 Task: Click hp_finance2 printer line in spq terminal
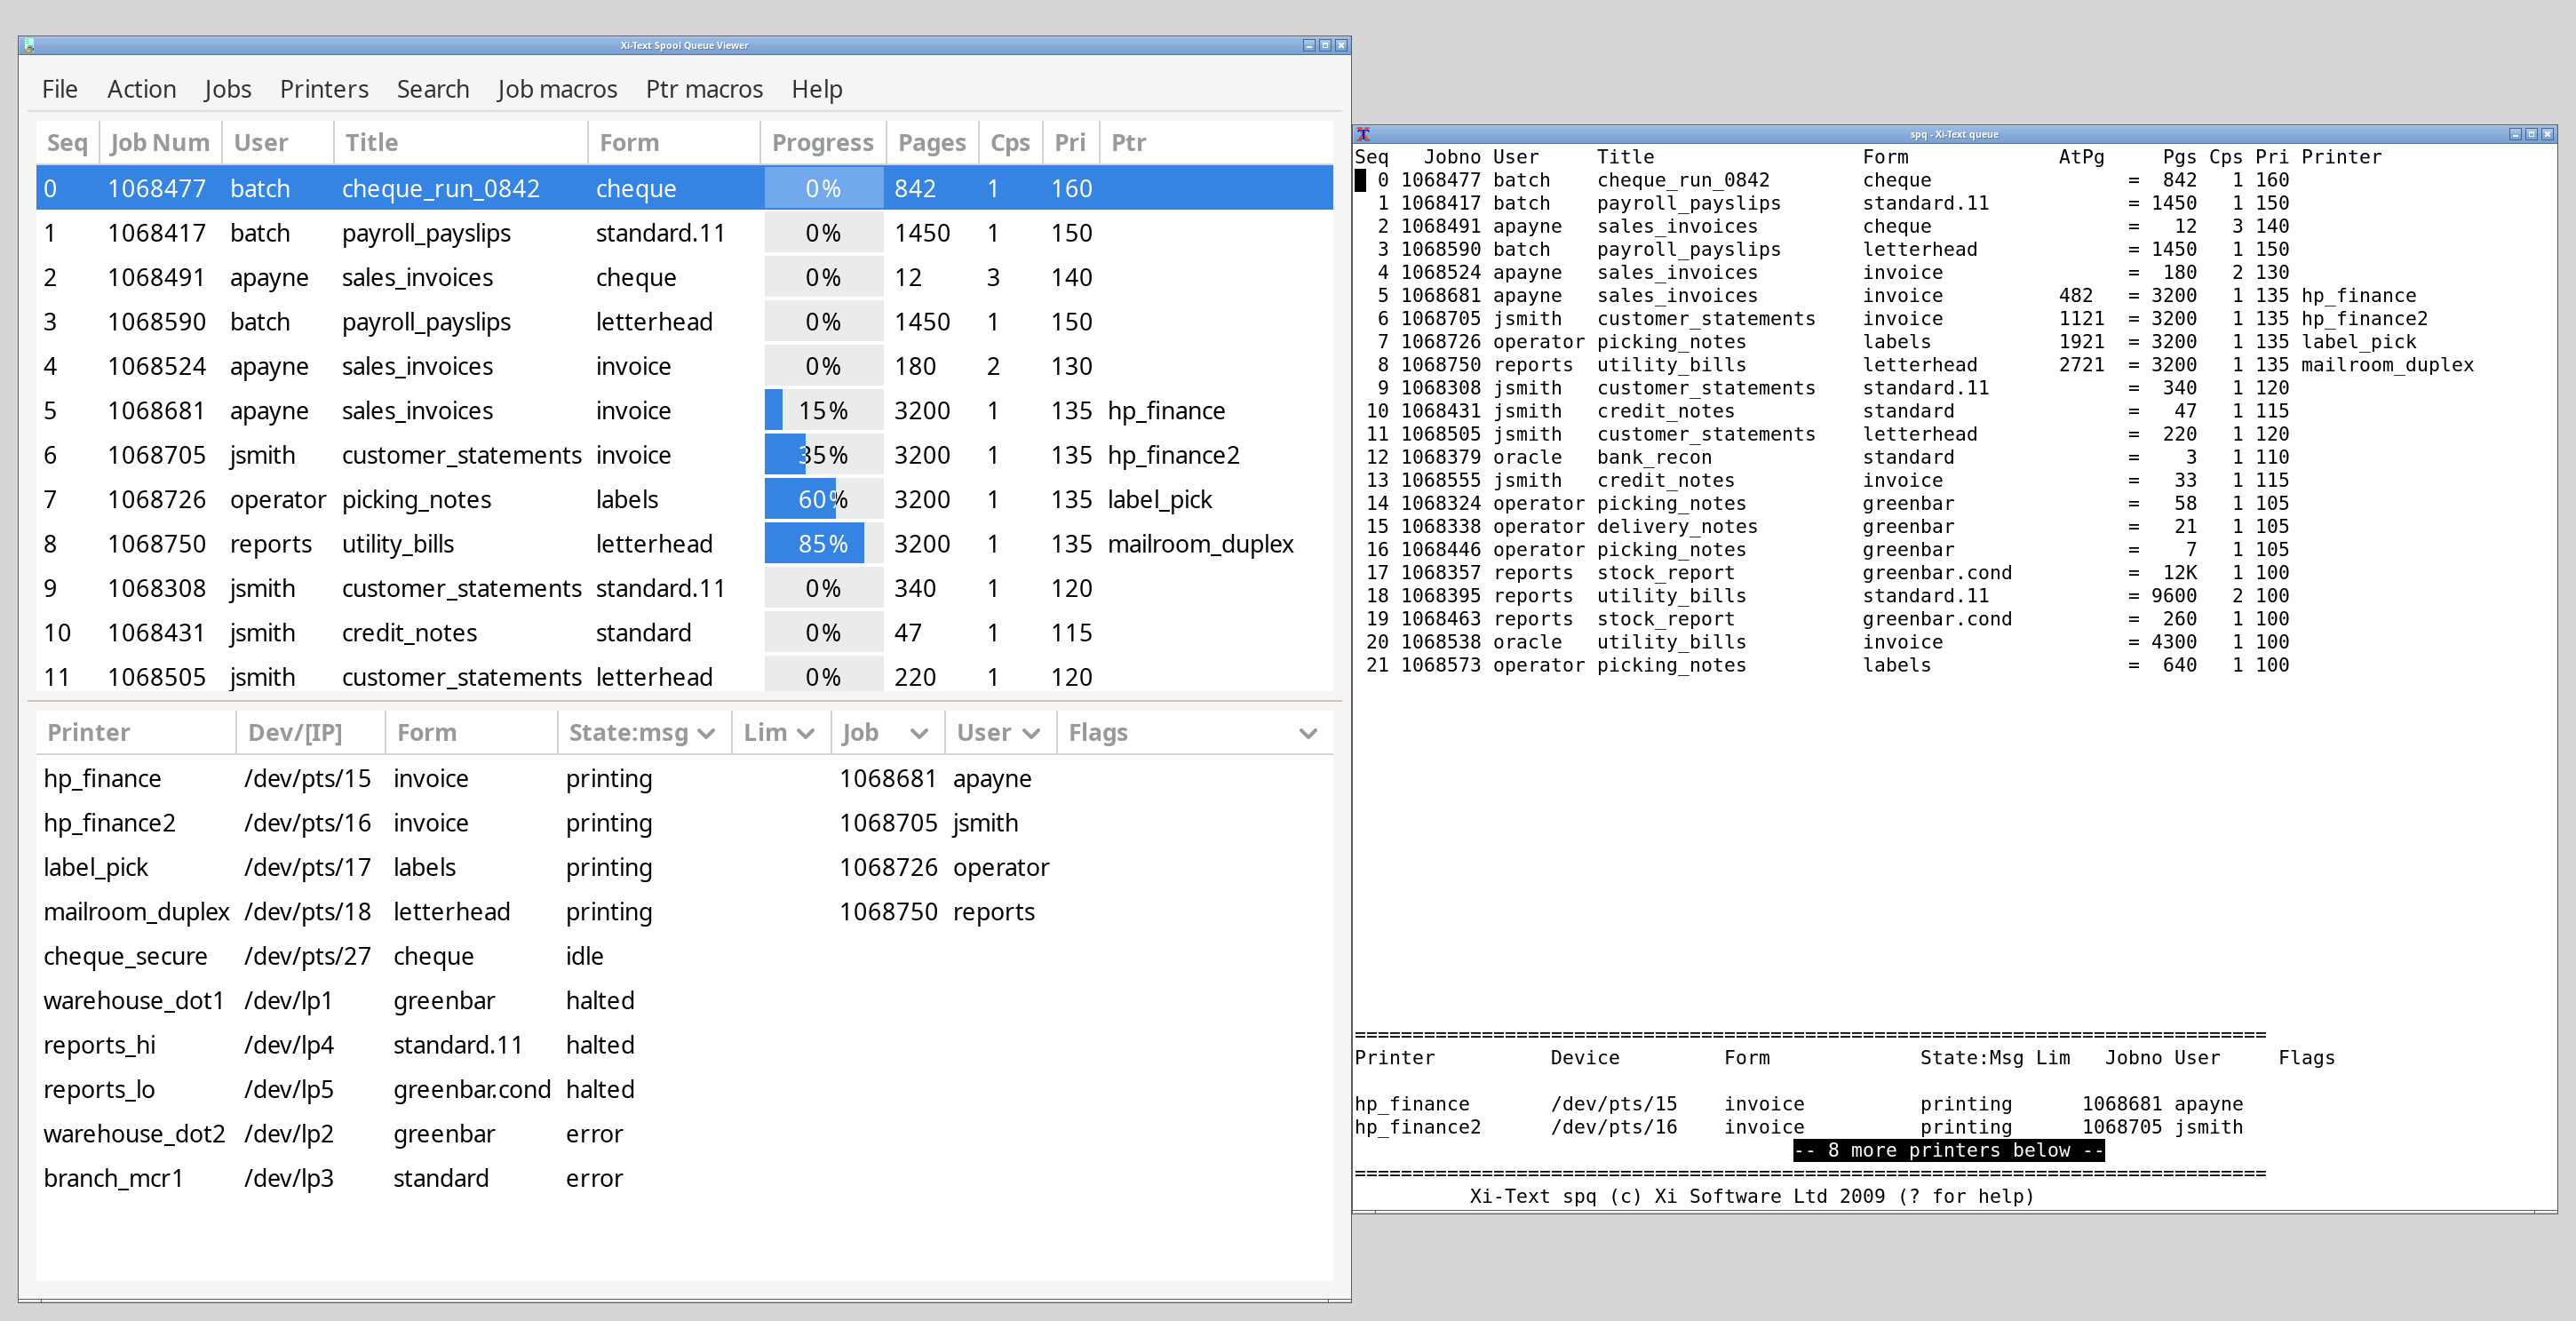coord(1798,1127)
